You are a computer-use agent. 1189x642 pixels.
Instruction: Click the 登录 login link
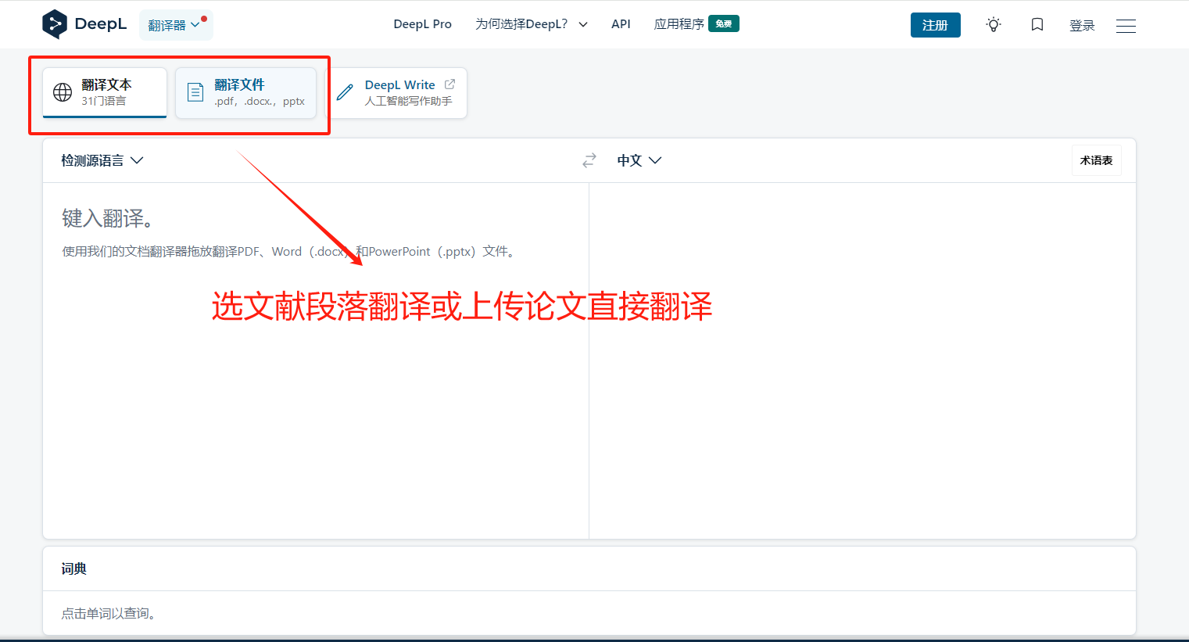pos(1082,26)
